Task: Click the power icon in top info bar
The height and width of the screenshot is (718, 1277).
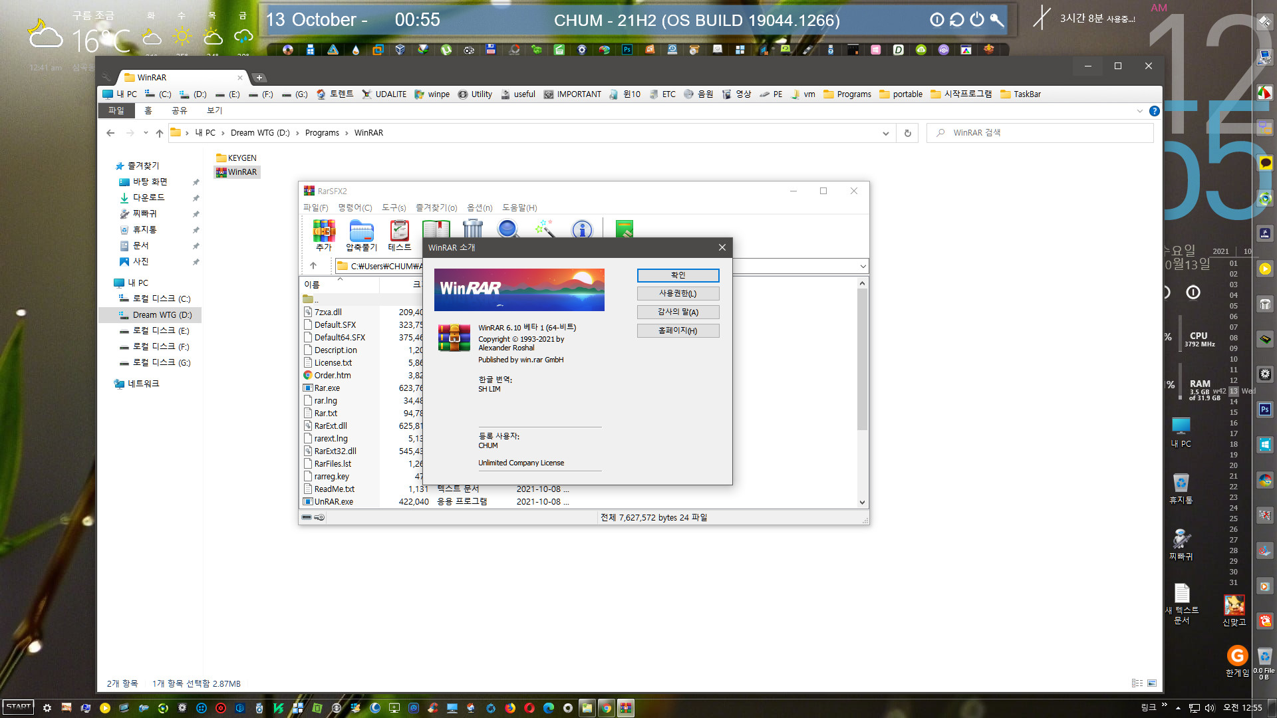Action: coord(976,20)
